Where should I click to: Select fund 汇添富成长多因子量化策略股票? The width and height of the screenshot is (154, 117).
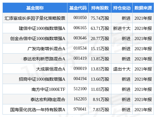click(35, 18)
